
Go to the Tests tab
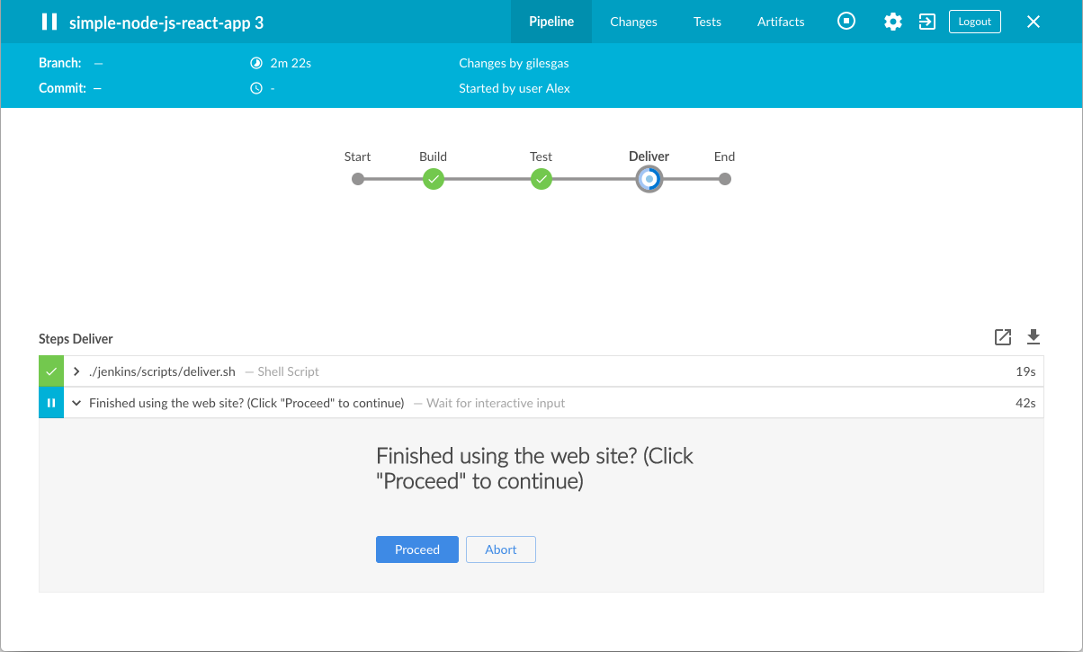click(707, 22)
